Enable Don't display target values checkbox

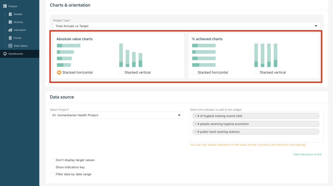click(52, 160)
